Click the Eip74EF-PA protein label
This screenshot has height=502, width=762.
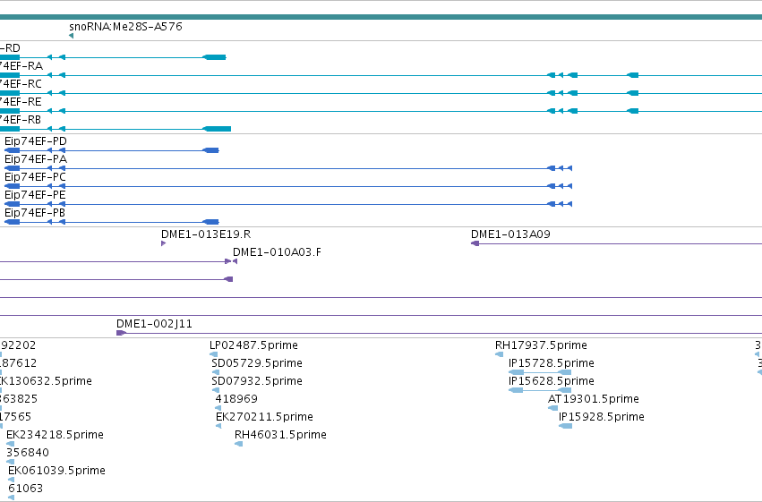pyautogui.click(x=36, y=159)
